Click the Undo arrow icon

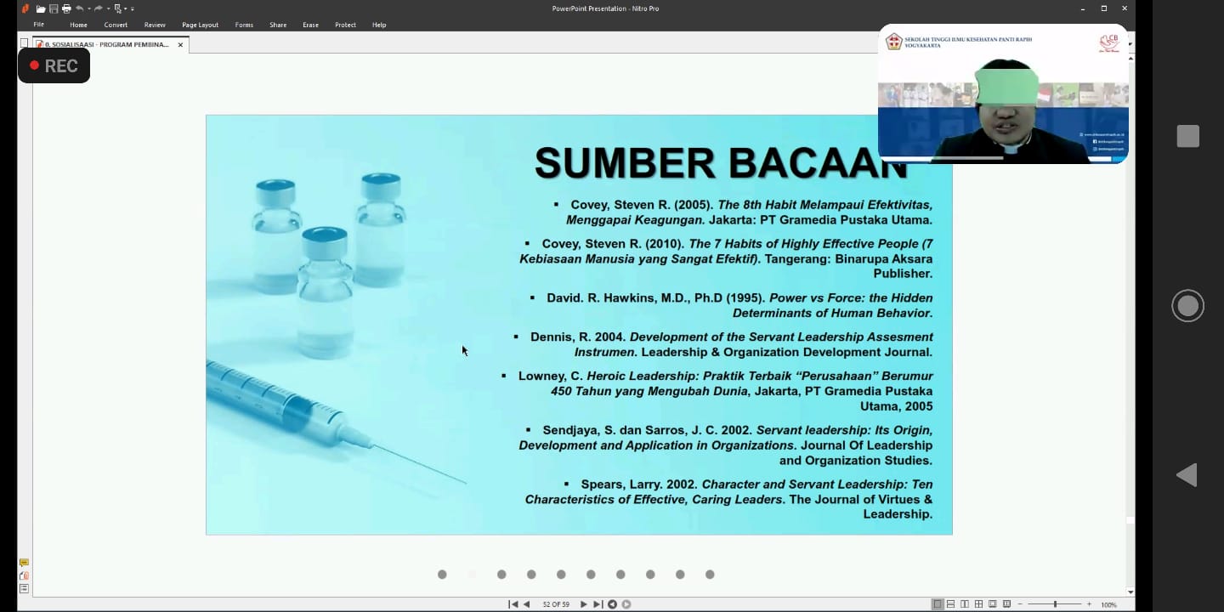click(x=79, y=8)
